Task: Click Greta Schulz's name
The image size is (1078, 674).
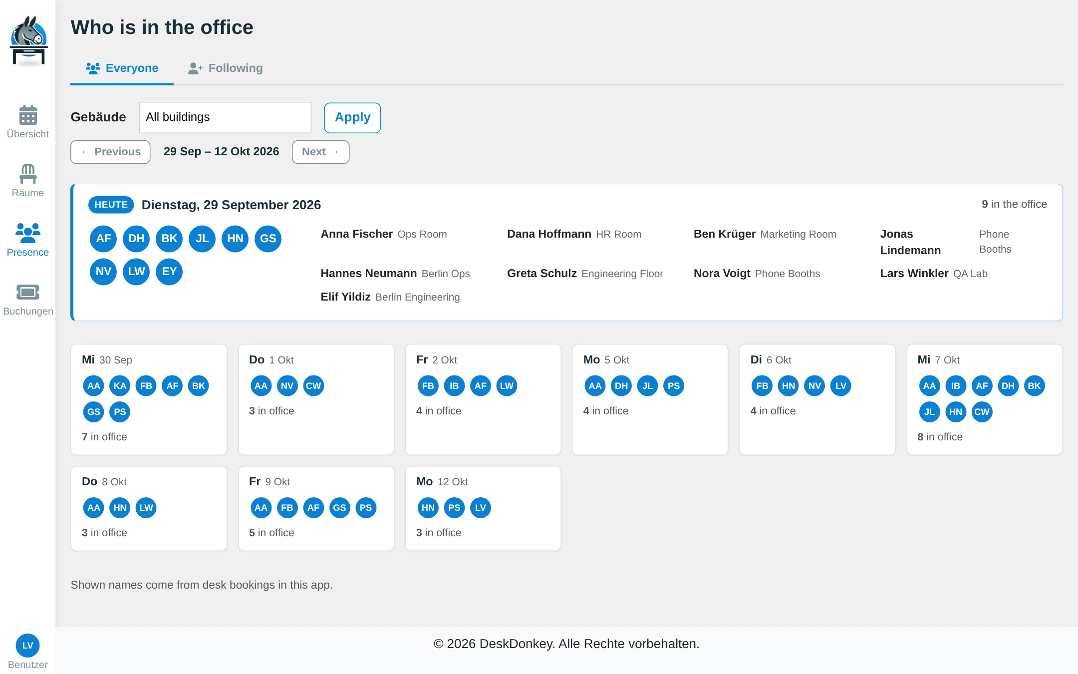Action: click(x=542, y=273)
